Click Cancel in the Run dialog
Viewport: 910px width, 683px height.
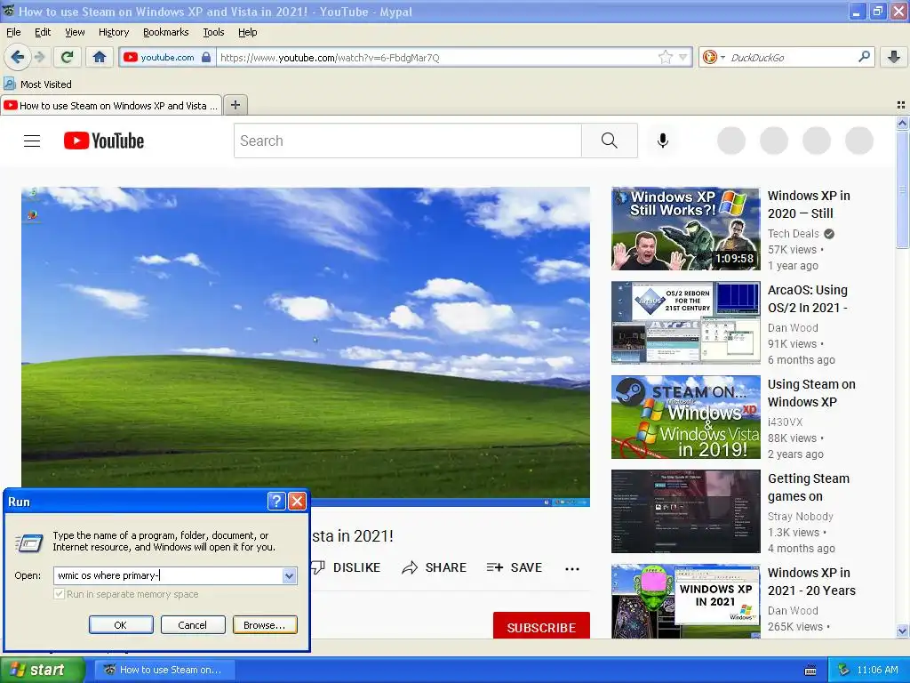point(193,625)
